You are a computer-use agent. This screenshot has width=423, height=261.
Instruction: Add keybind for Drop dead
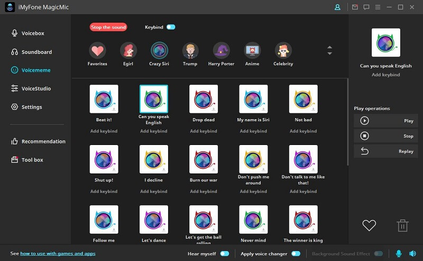[204, 131]
